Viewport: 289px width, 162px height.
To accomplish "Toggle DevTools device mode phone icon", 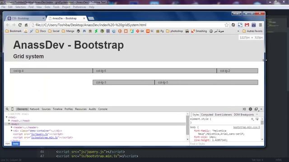I will 12,109.
